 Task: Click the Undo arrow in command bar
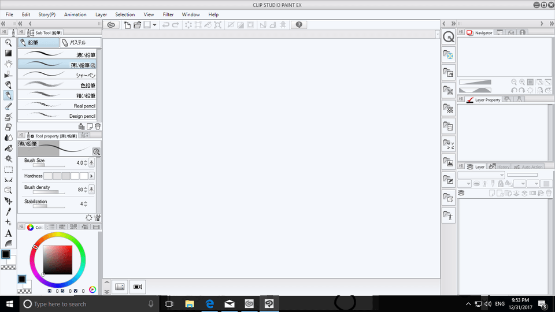(x=165, y=25)
